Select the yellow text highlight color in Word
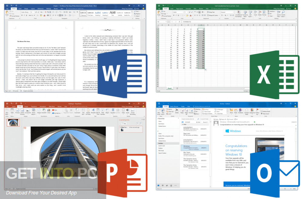The height and width of the screenshot is (199, 302). click(41, 15)
